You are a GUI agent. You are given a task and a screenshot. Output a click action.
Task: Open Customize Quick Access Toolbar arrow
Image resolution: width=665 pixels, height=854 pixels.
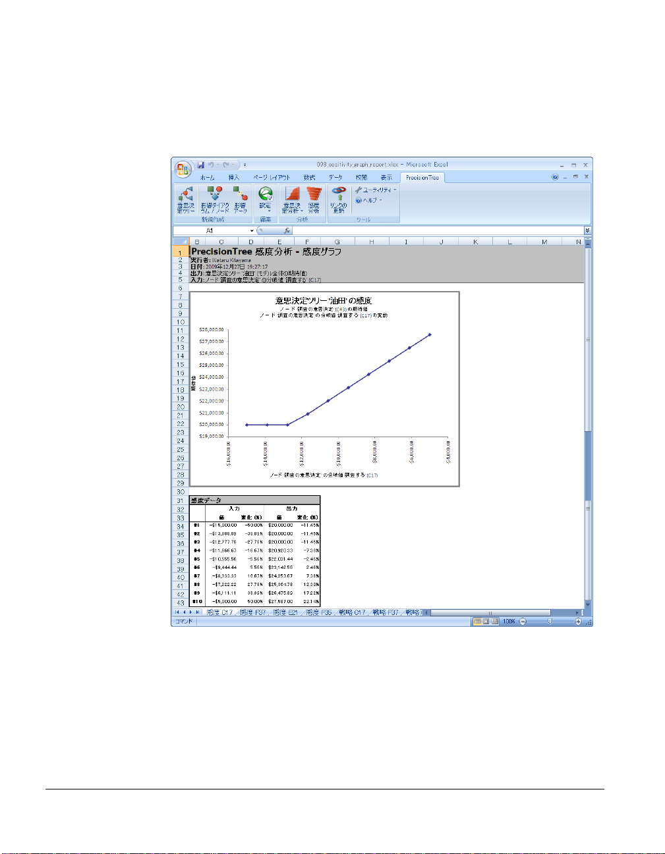tap(245, 165)
